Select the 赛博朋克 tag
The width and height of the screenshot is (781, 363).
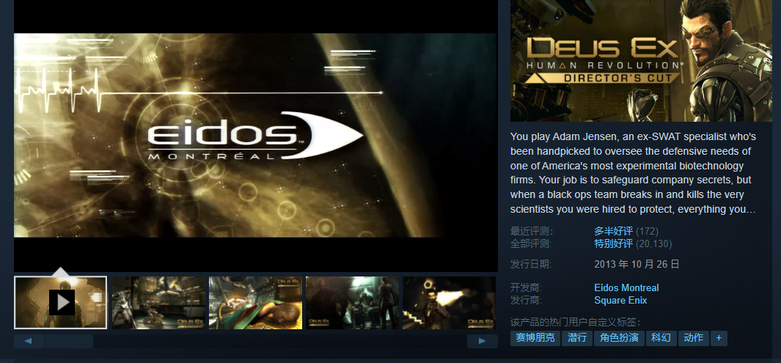pos(535,338)
